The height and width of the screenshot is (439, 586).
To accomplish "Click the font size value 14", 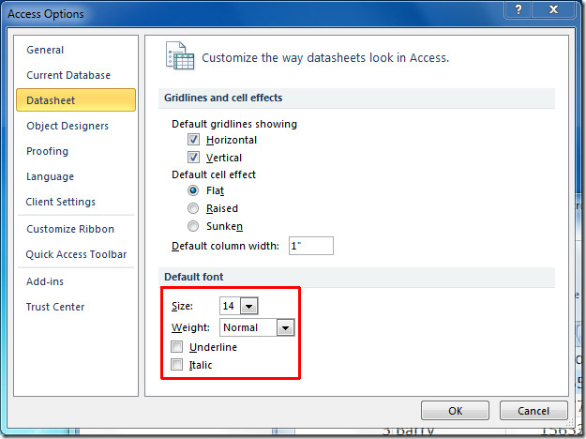I will [229, 306].
